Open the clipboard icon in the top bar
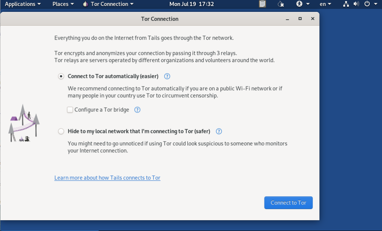The image size is (382, 231). [262, 4]
